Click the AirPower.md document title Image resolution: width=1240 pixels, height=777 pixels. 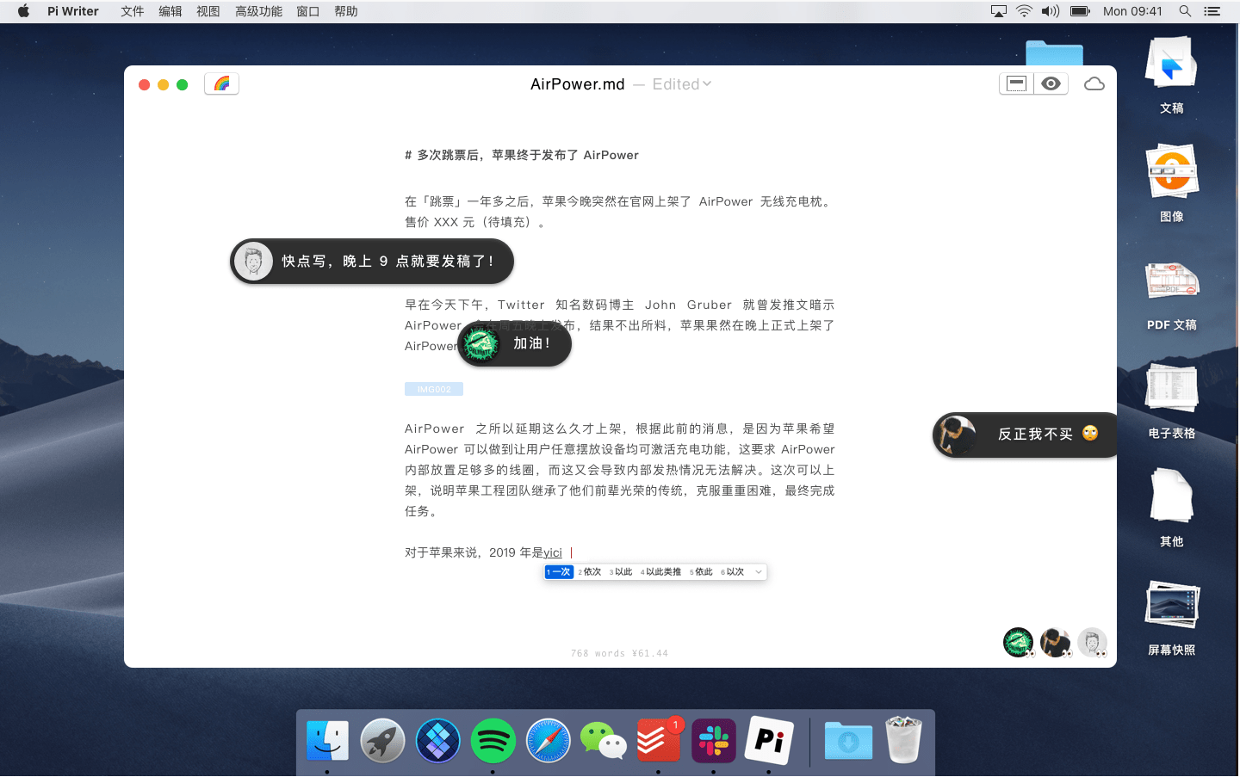578,84
